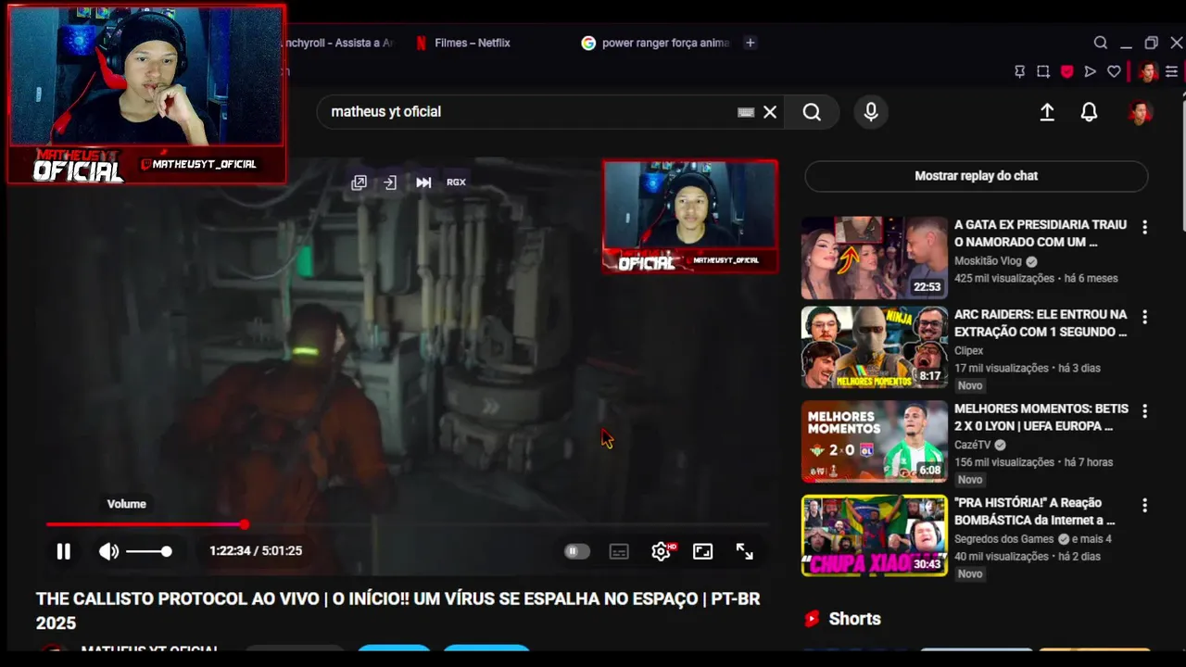The image size is (1186, 667).
Task: Toggle the autoplay switch in player controls
Action: (576, 551)
